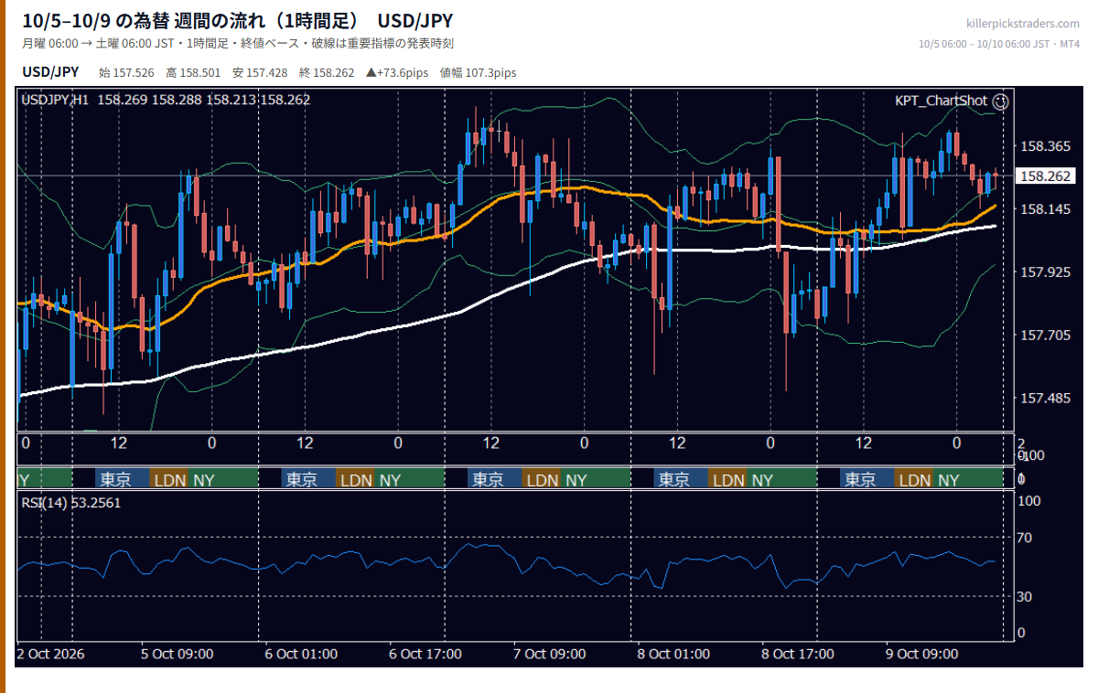
Task: Select the open value 始 157.526
Action: [127, 73]
